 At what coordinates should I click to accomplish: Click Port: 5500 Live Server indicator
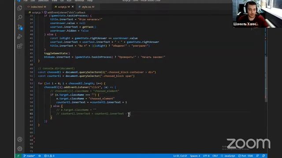pyautogui.click(x=245, y=156)
